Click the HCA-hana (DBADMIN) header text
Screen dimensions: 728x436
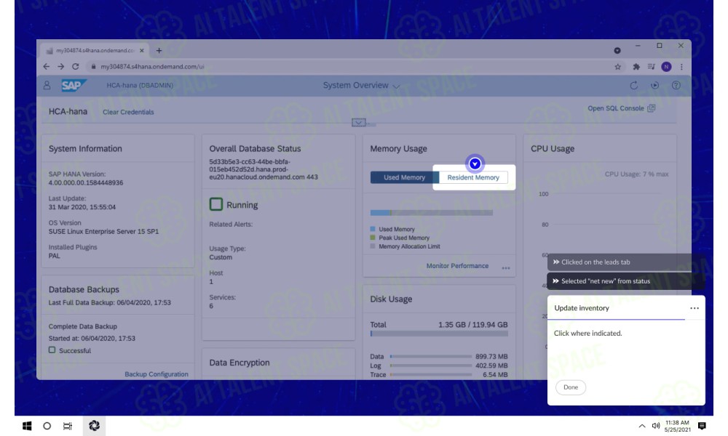click(x=140, y=85)
